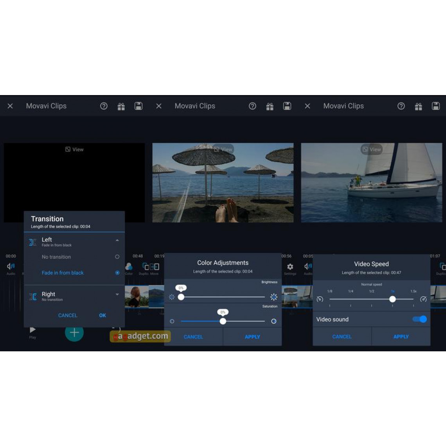Image resolution: width=446 pixels, height=446 pixels.
Task: Select the No transition radio option
Action: pyautogui.click(x=117, y=257)
